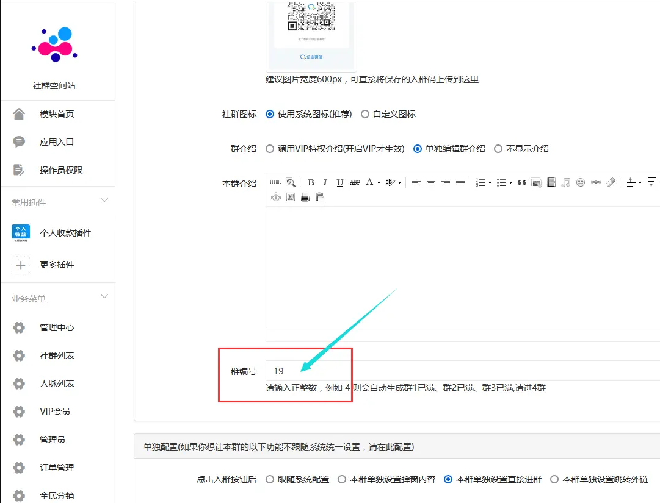
Task: Collapse the 业务菜单 section chevron
Action: [x=104, y=296]
